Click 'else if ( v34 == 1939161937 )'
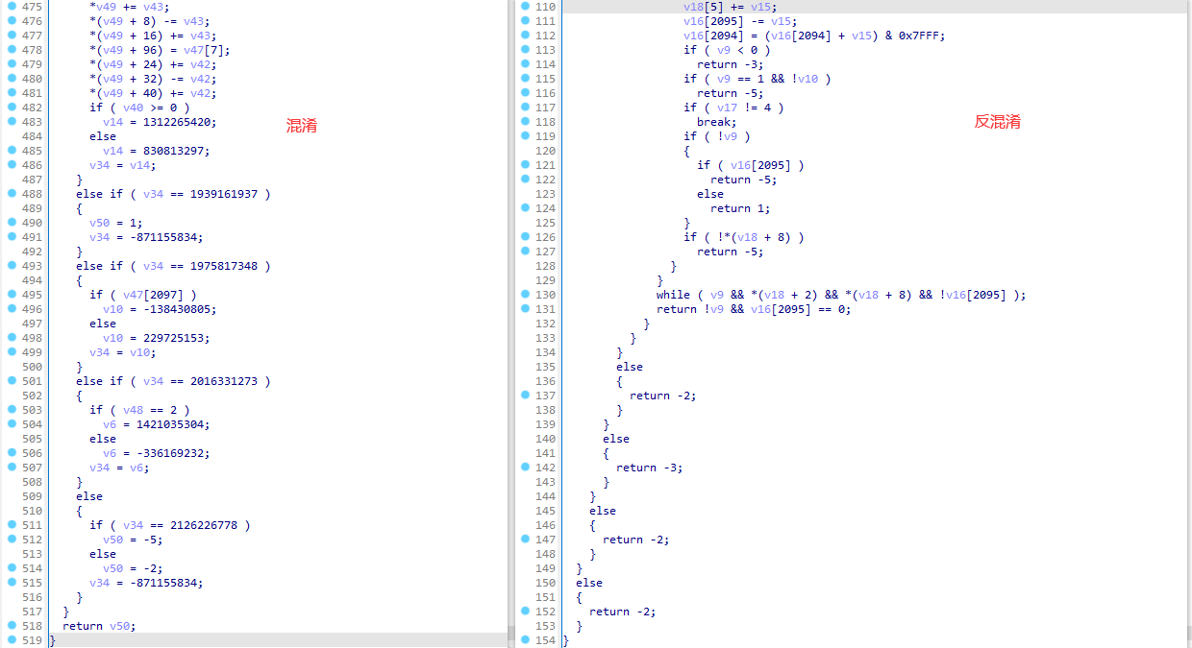The image size is (1192, 648). click(173, 194)
